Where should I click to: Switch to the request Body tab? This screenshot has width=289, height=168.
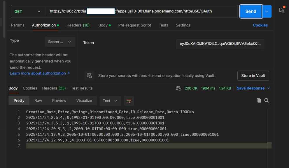tap(104, 25)
